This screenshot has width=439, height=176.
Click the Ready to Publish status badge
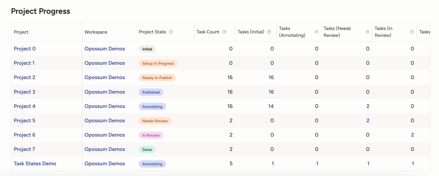157,78
